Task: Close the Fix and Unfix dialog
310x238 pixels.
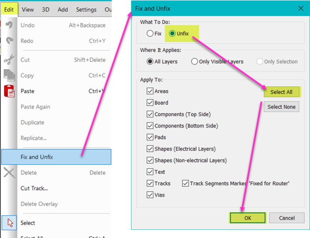Action: [301, 8]
